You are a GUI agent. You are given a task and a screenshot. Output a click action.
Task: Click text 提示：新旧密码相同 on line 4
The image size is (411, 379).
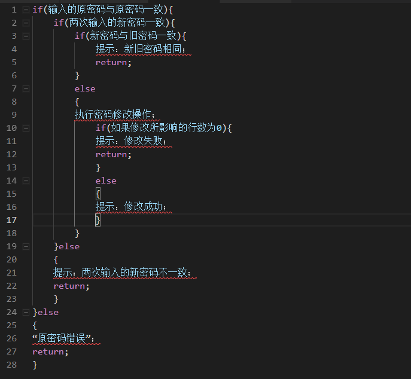(x=139, y=49)
